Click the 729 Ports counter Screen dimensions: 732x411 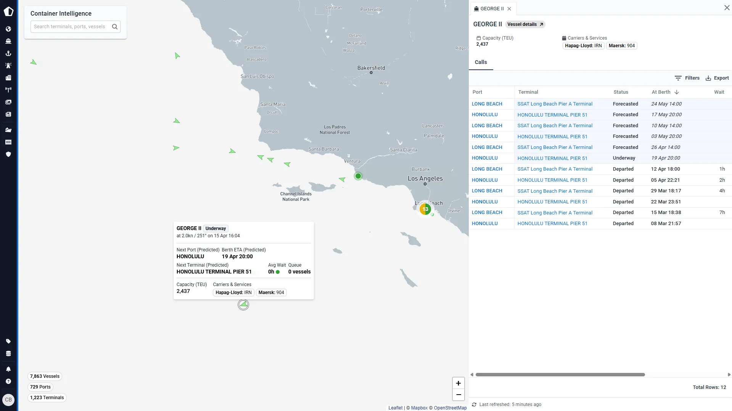pyautogui.click(x=40, y=387)
